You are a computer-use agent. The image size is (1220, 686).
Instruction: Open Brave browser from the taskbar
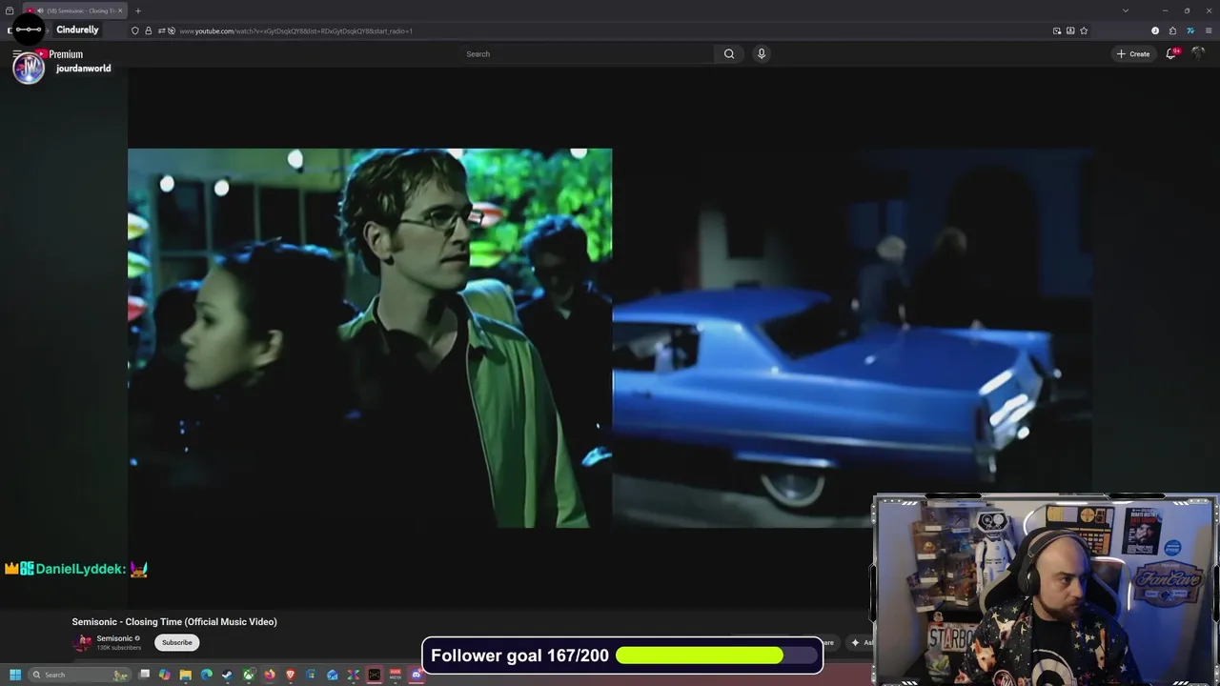point(291,675)
